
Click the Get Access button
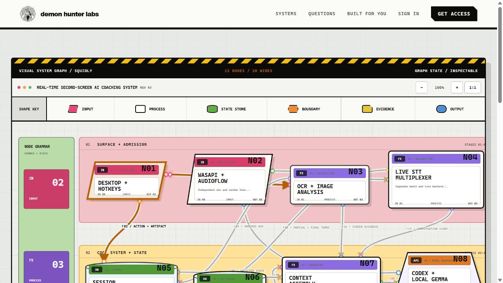pyautogui.click(x=454, y=14)
